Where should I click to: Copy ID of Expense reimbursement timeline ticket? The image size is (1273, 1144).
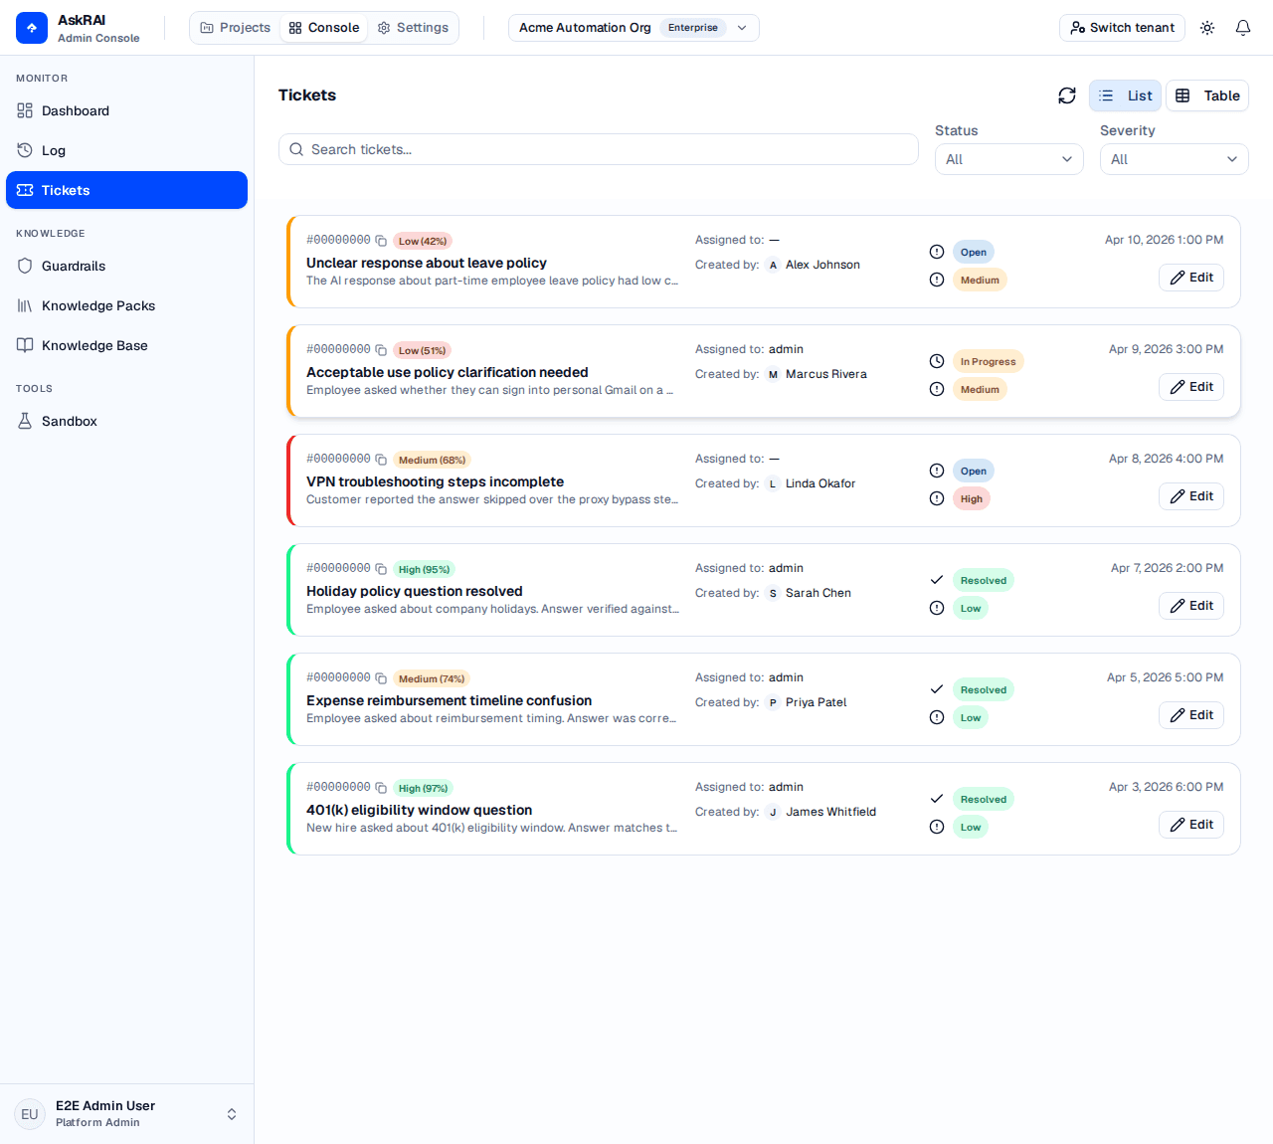(381, 678)
